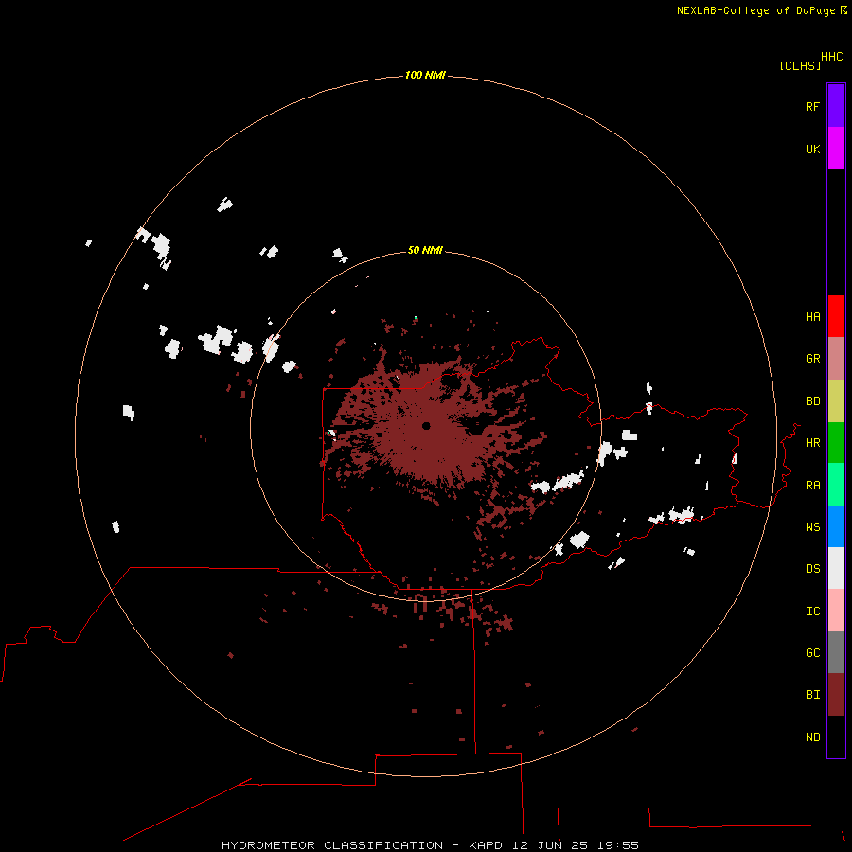Image resolution: width=852 pixels, height=852 pixels.
Task: Click the [CLAS] header label
Action: 800,65
